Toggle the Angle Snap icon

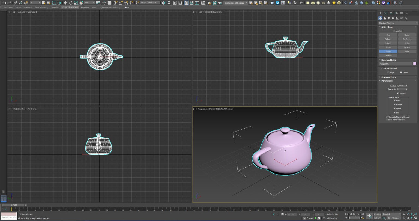(x=121, y=3)
